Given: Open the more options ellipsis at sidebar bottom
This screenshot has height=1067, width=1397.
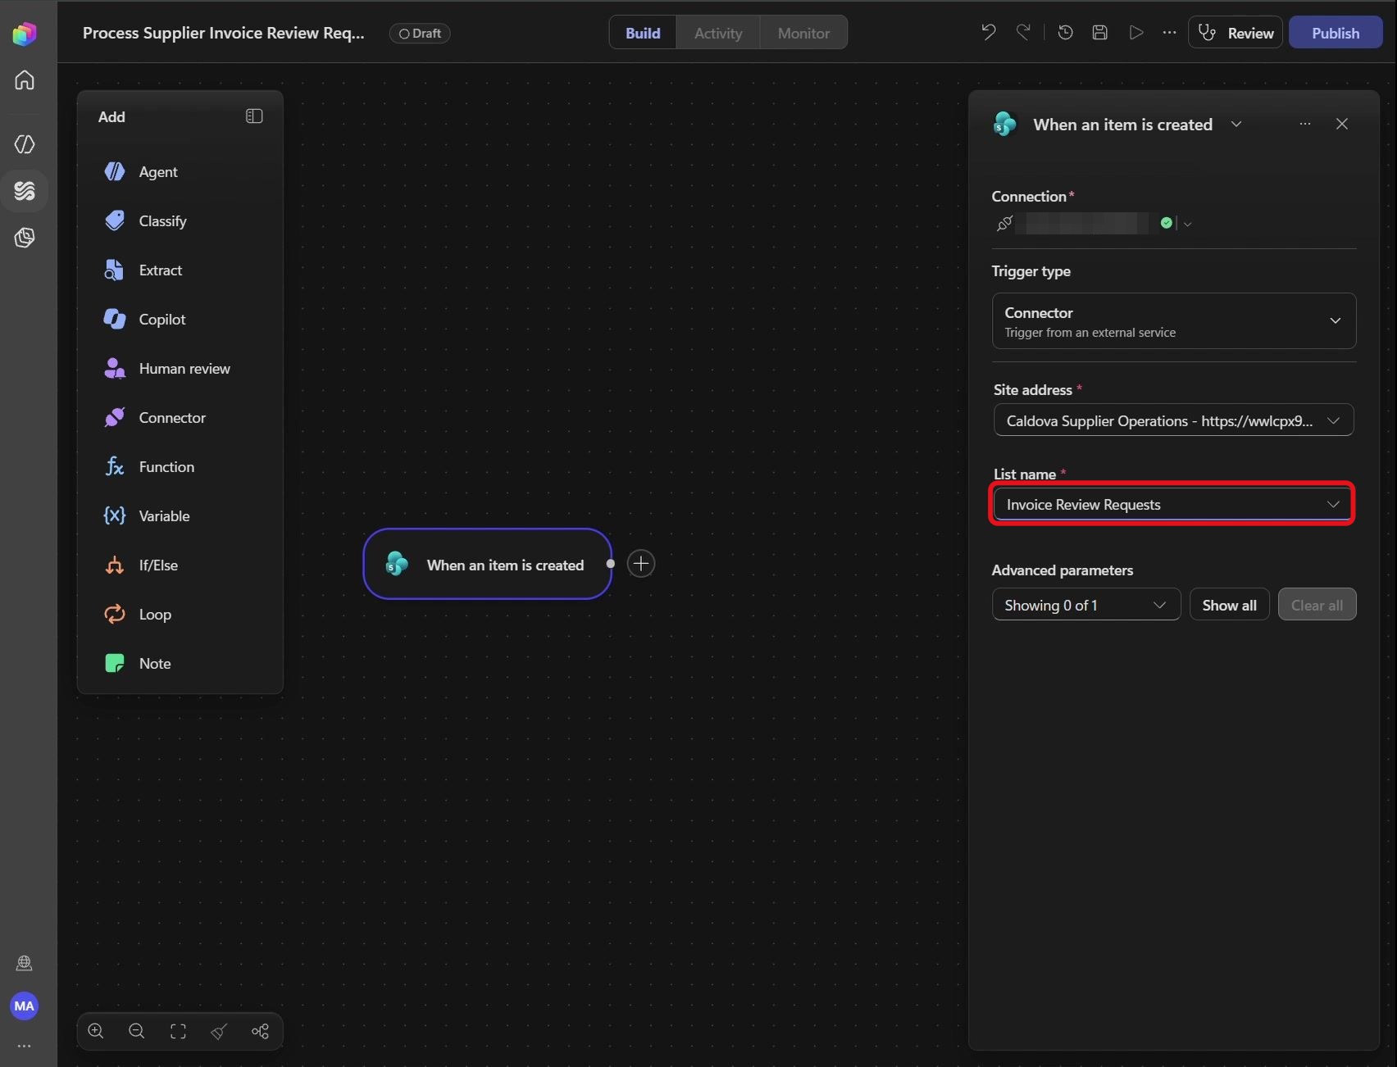Looking at the screenshot, I should [25, 1047].
